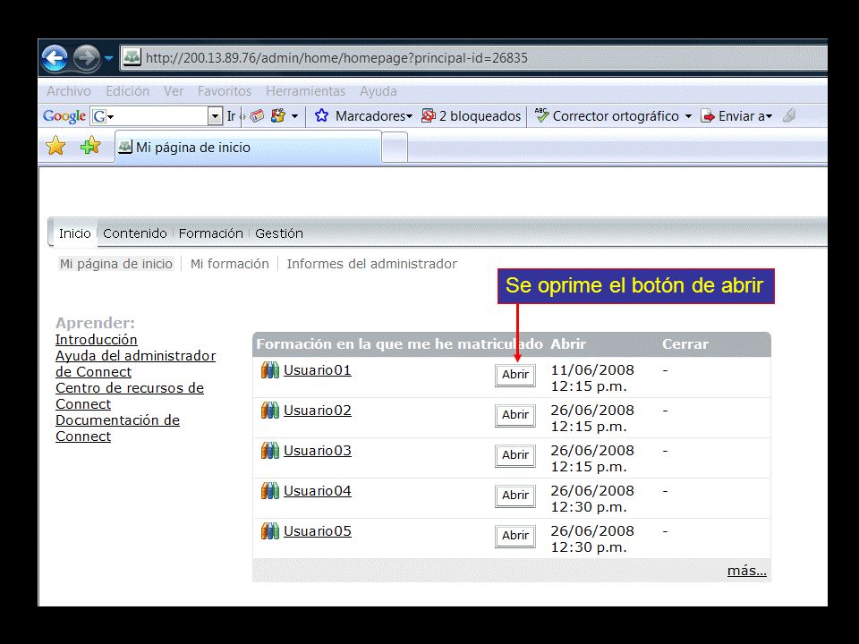Click the books icon beside Usuario04

coord(270,491)
